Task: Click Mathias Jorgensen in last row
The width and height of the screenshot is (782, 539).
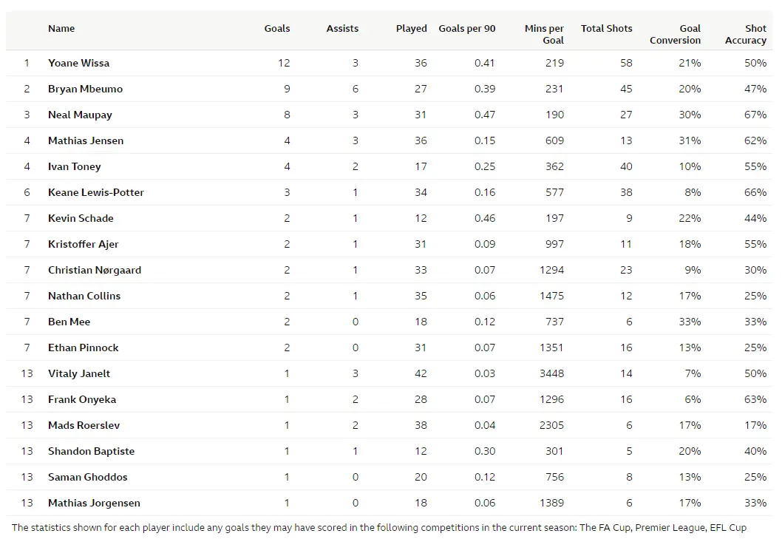Action: (x=94, y=503)
